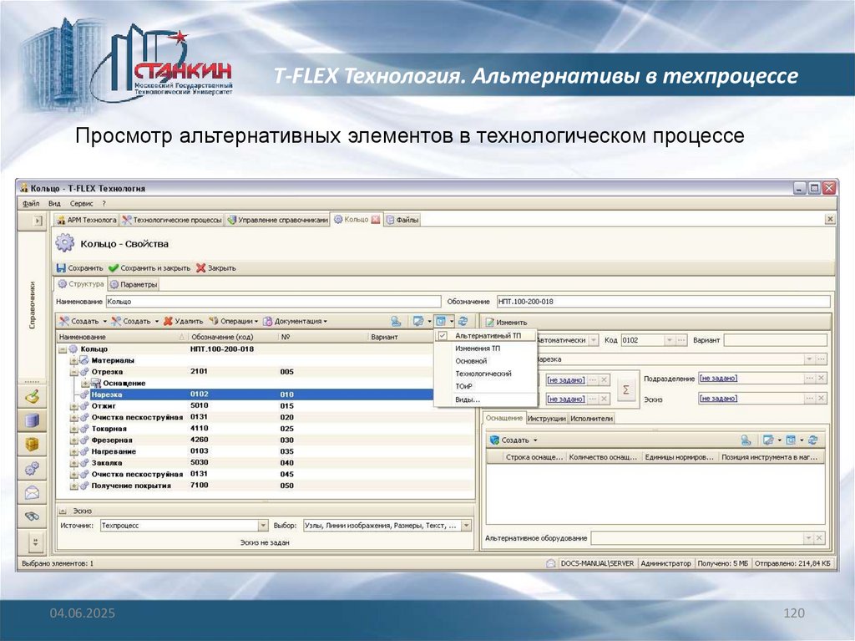Switch to the Исполнители tab
Image resolution: width=855 pixels, height=641 pixels.
592,418
